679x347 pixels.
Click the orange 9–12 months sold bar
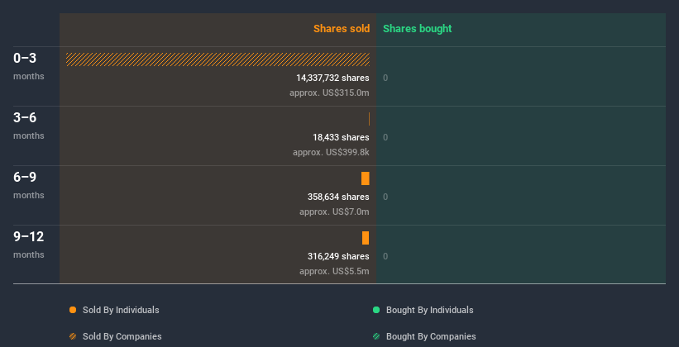click(366, 238)
